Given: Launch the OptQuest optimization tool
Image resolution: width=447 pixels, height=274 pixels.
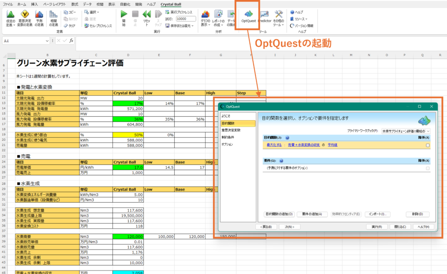Looking at the screenshot, I should coord(248,18).
